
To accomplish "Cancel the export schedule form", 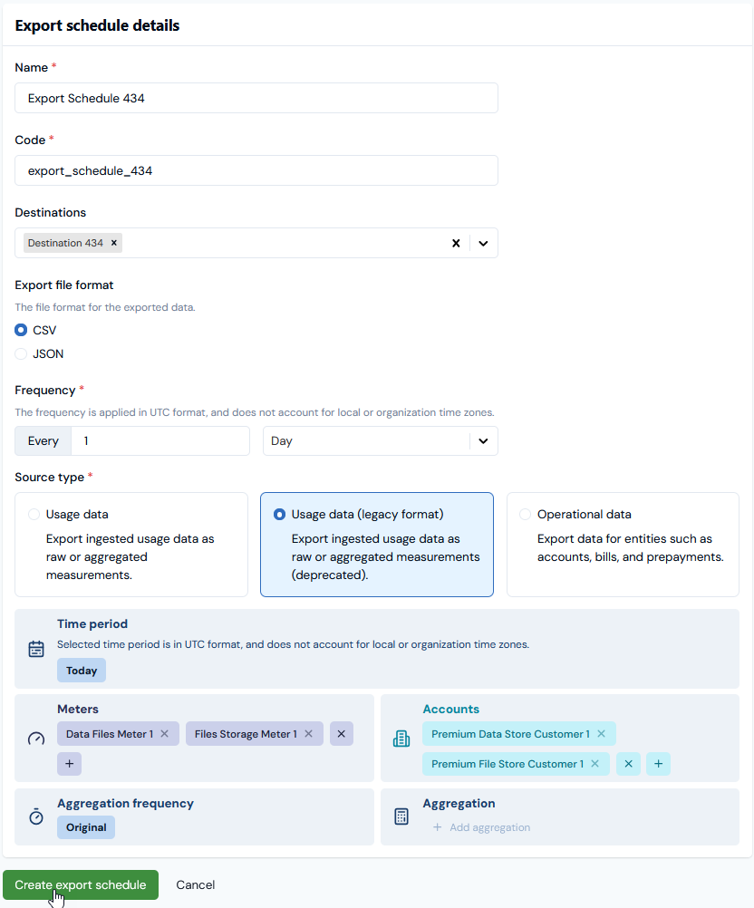I will tap(196, 884).
